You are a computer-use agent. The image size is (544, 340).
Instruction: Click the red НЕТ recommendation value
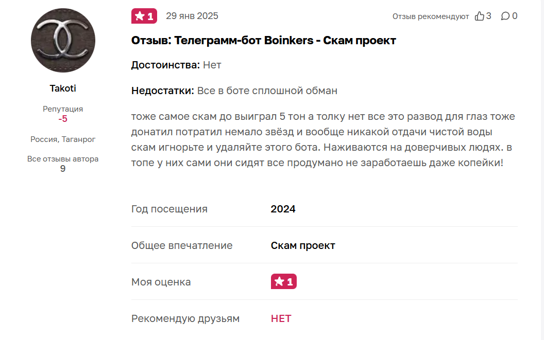tap(281, 318)
